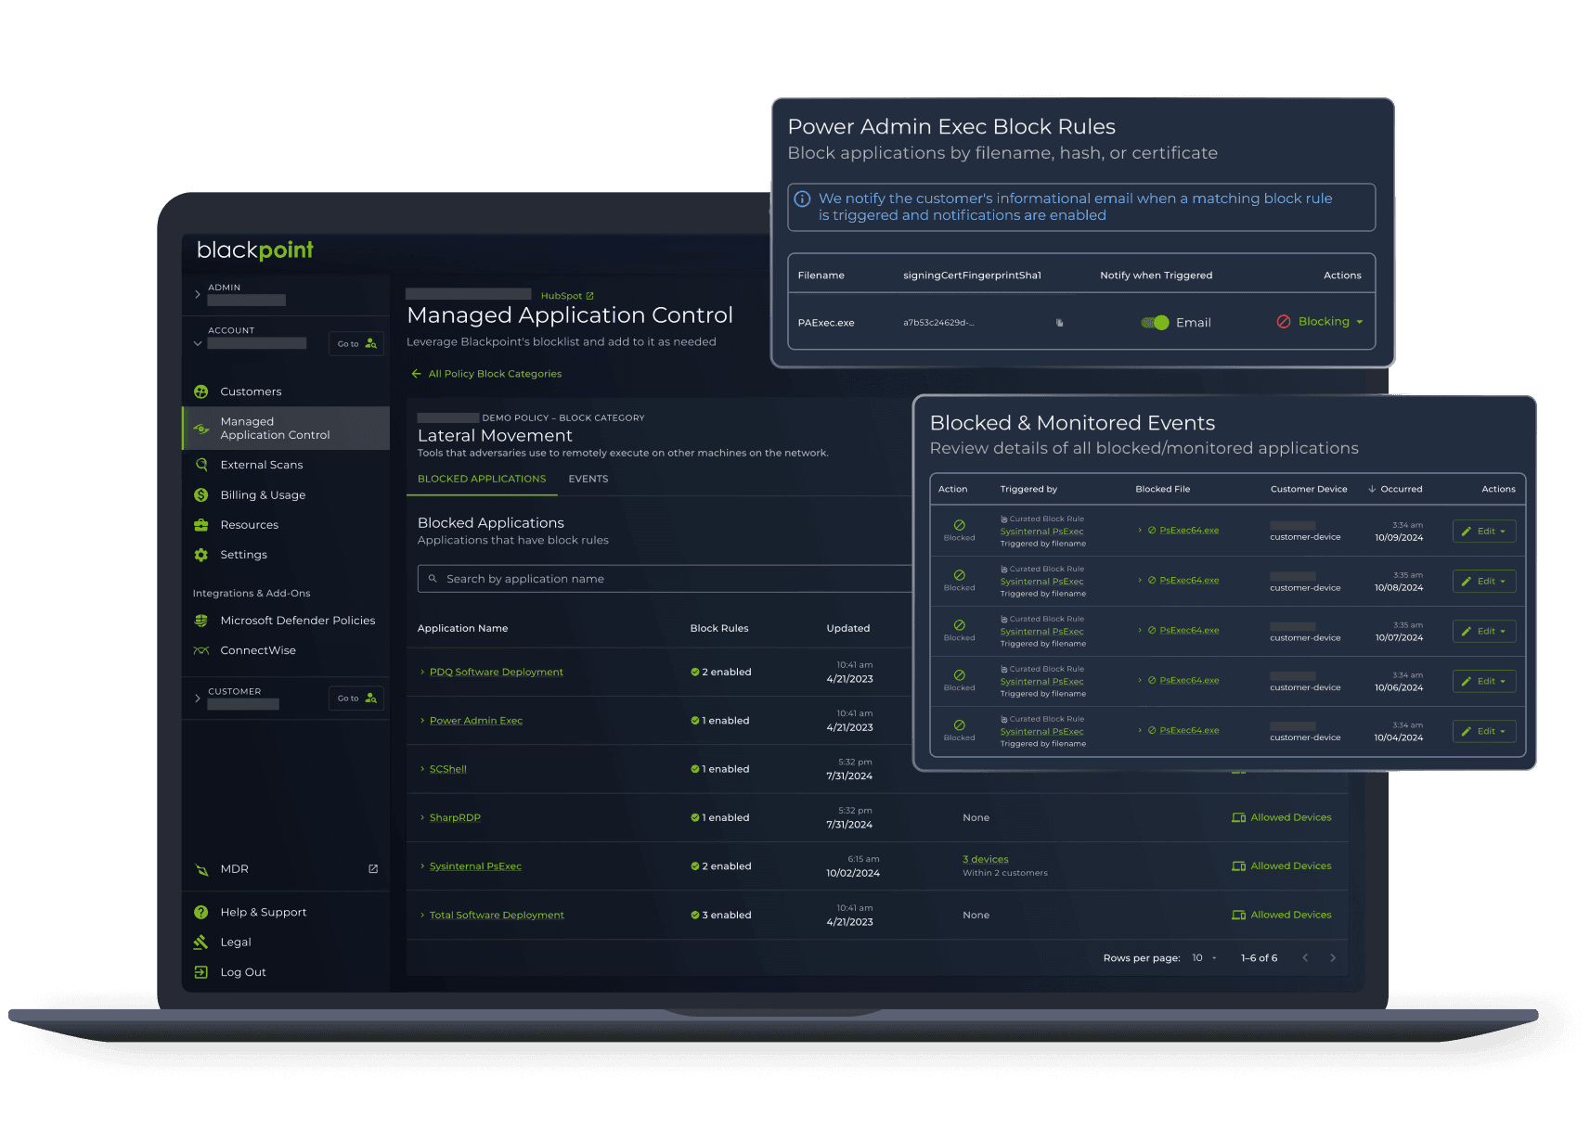Click the External Scans scanner icon
This screenshot has height=1141, width=1590.
[201, 464]
